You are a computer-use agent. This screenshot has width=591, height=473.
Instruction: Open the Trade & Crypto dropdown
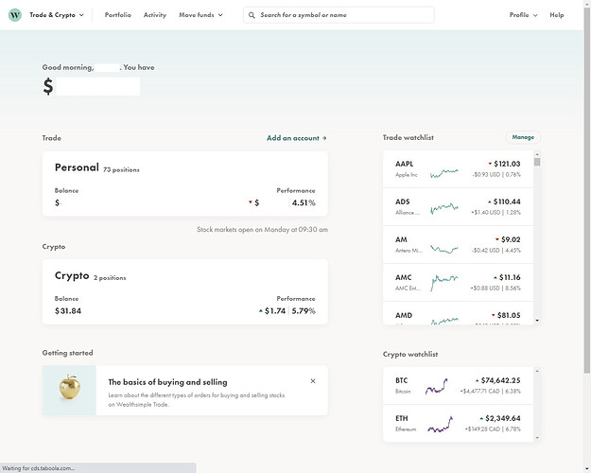pyautogui.click(x=57, y=15)
